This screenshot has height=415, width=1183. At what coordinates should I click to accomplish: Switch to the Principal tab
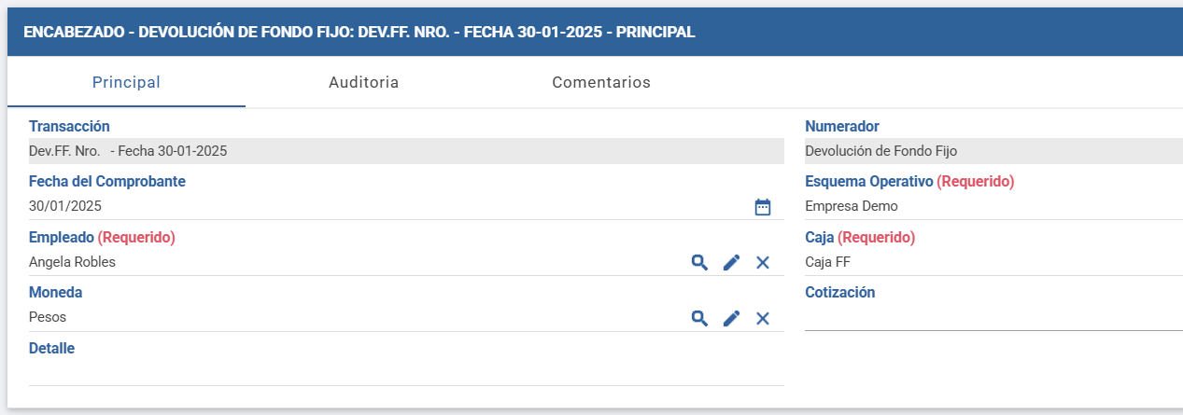point(126,82)
